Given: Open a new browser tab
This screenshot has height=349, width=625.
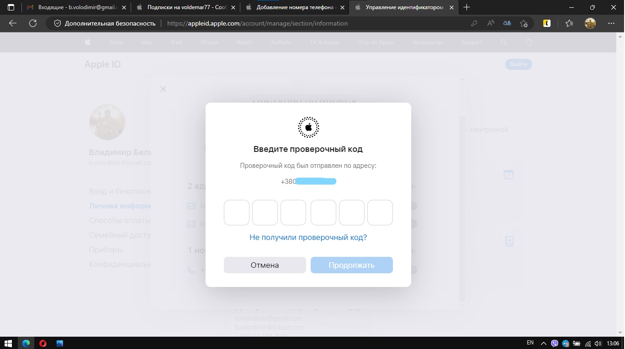Looking at the screenshot, I should point(467,7).
